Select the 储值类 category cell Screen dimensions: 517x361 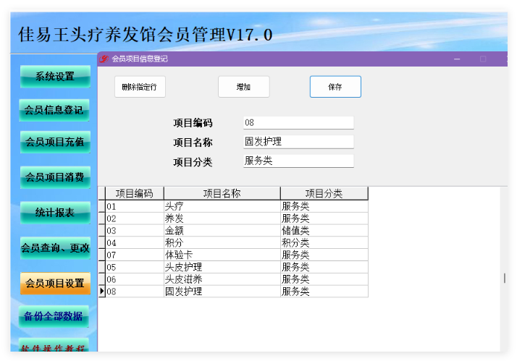324,231
